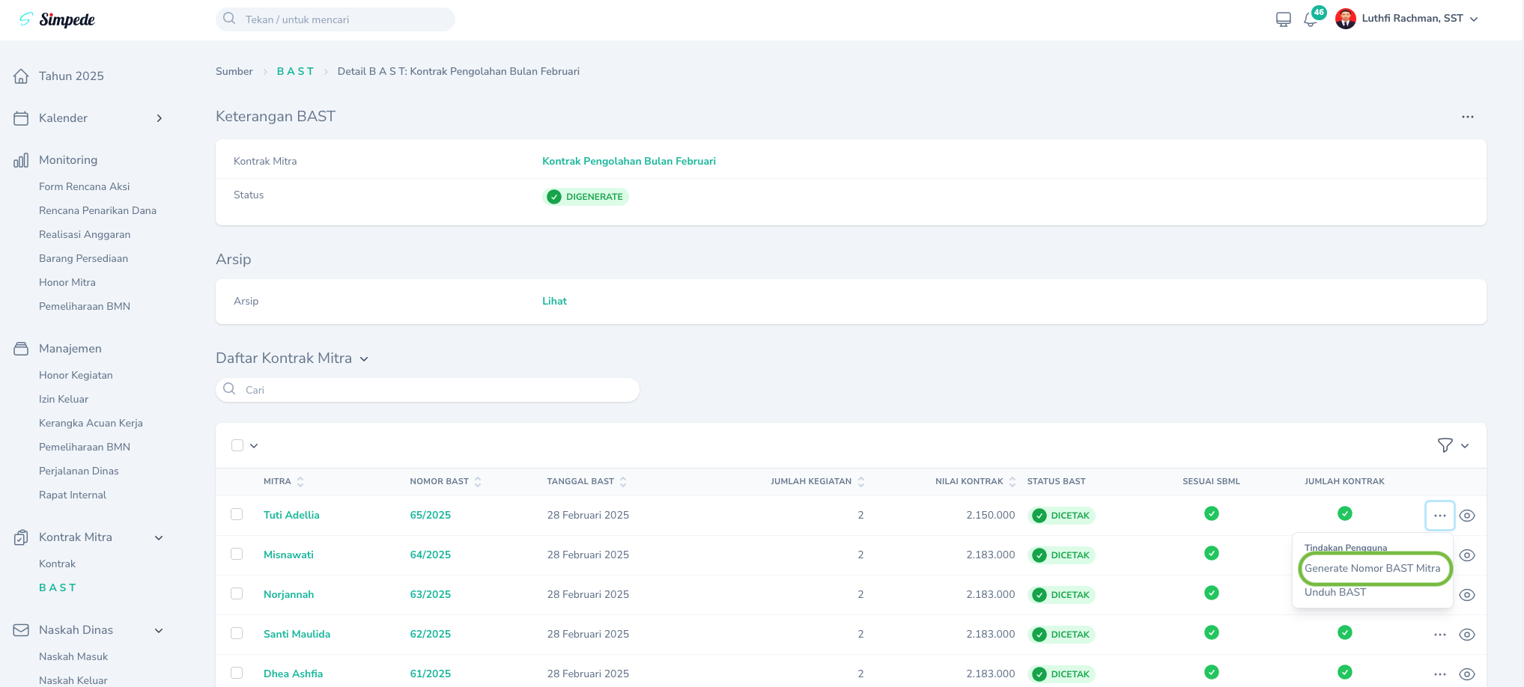The height and width of the screenshot is (687, 1524).
Task: Sort by Tanggal BAST column arrows
Action: pos(623,482)
